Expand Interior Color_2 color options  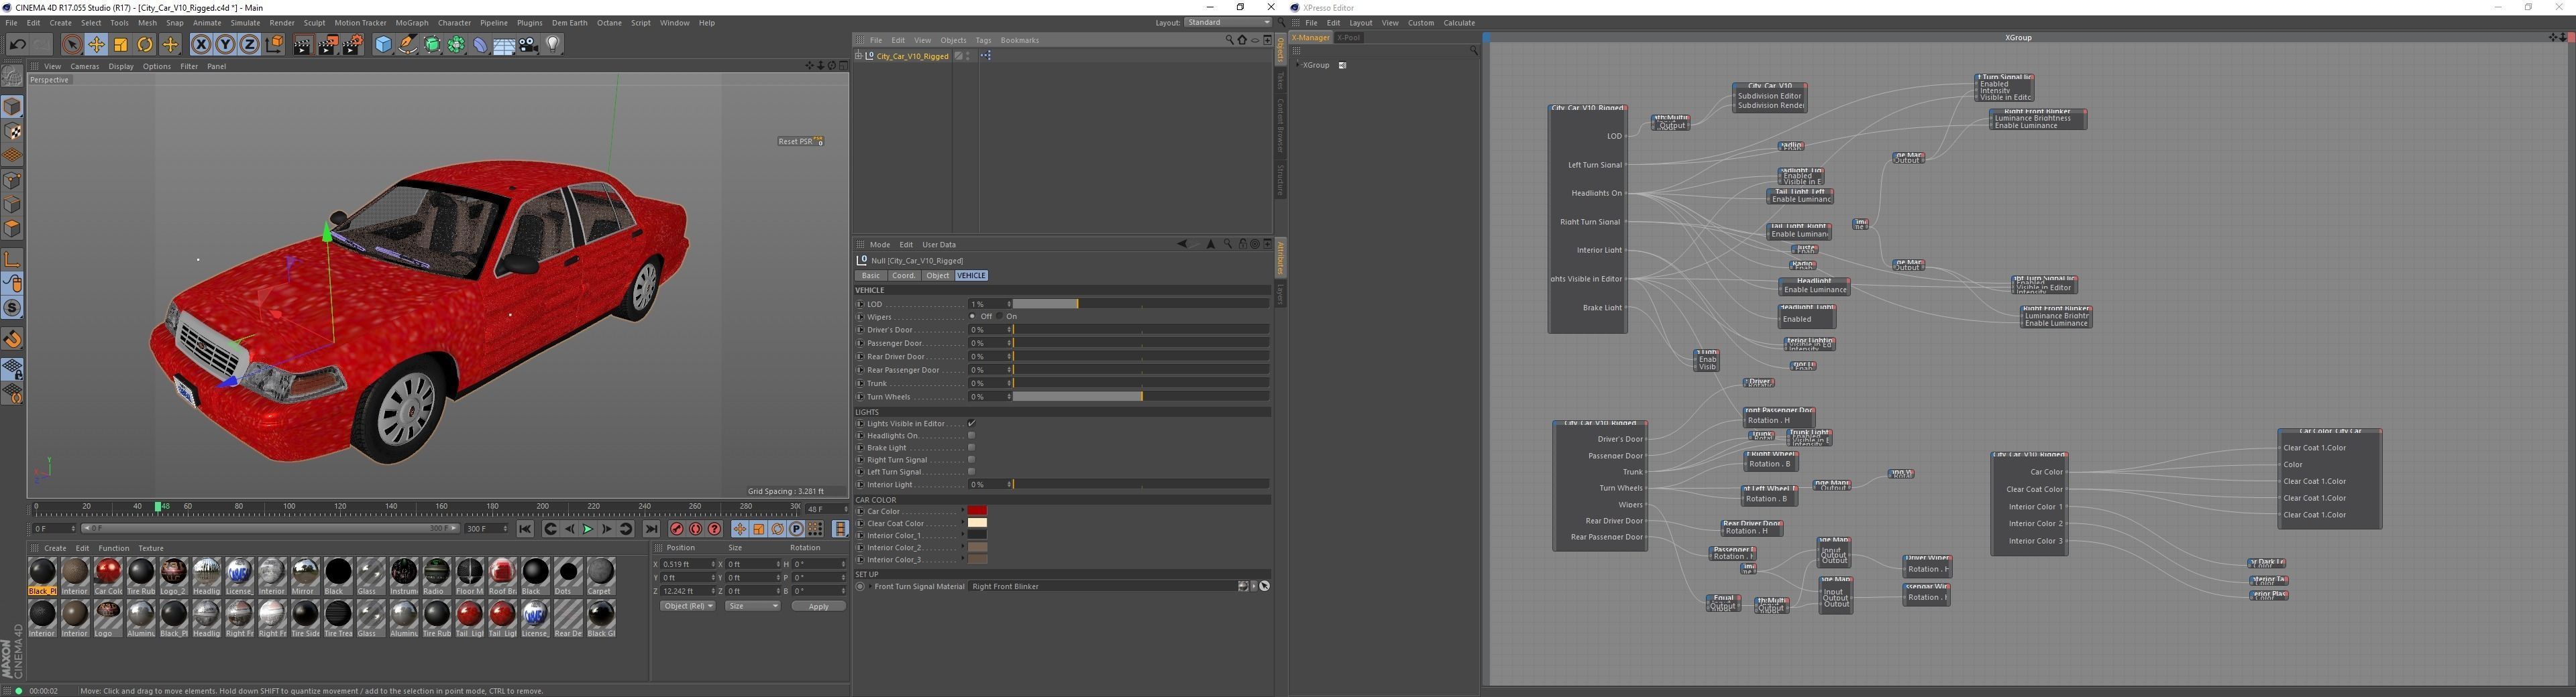(964, 548)
